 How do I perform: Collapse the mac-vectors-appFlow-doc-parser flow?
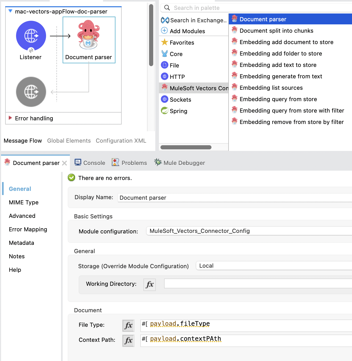pyautogui.click(x=10, y=11)
